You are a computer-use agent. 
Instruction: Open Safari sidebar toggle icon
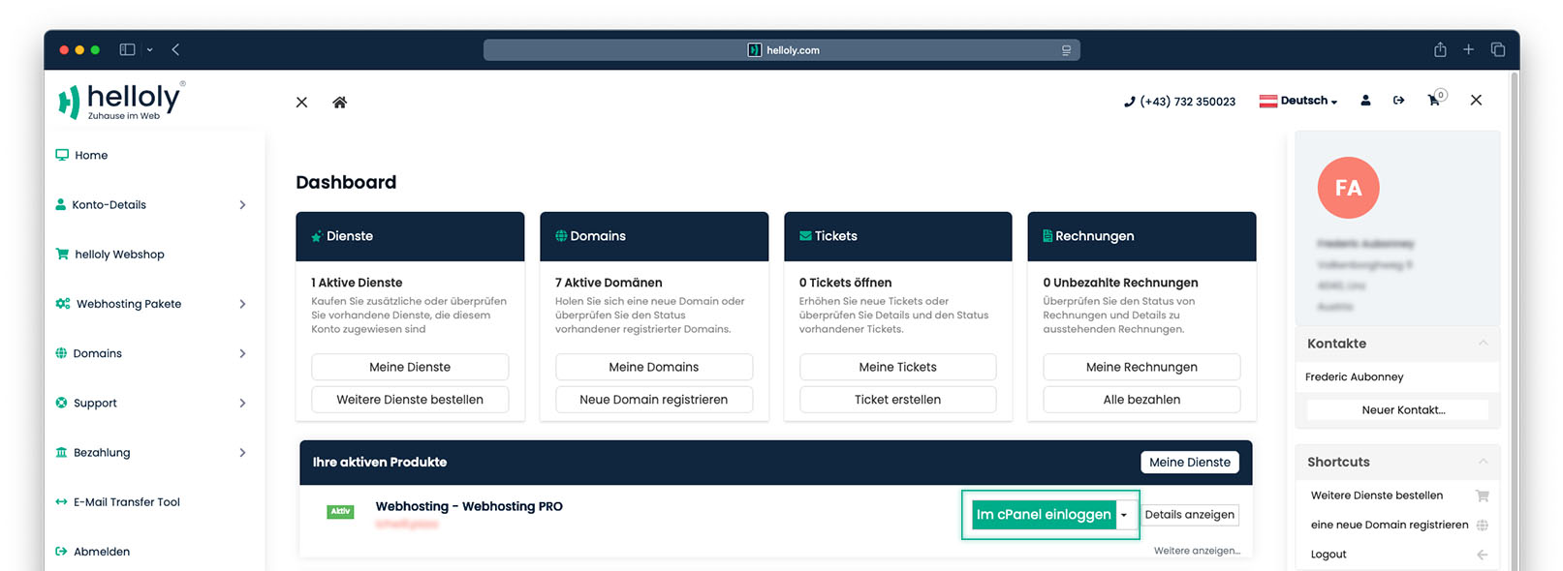127,49
